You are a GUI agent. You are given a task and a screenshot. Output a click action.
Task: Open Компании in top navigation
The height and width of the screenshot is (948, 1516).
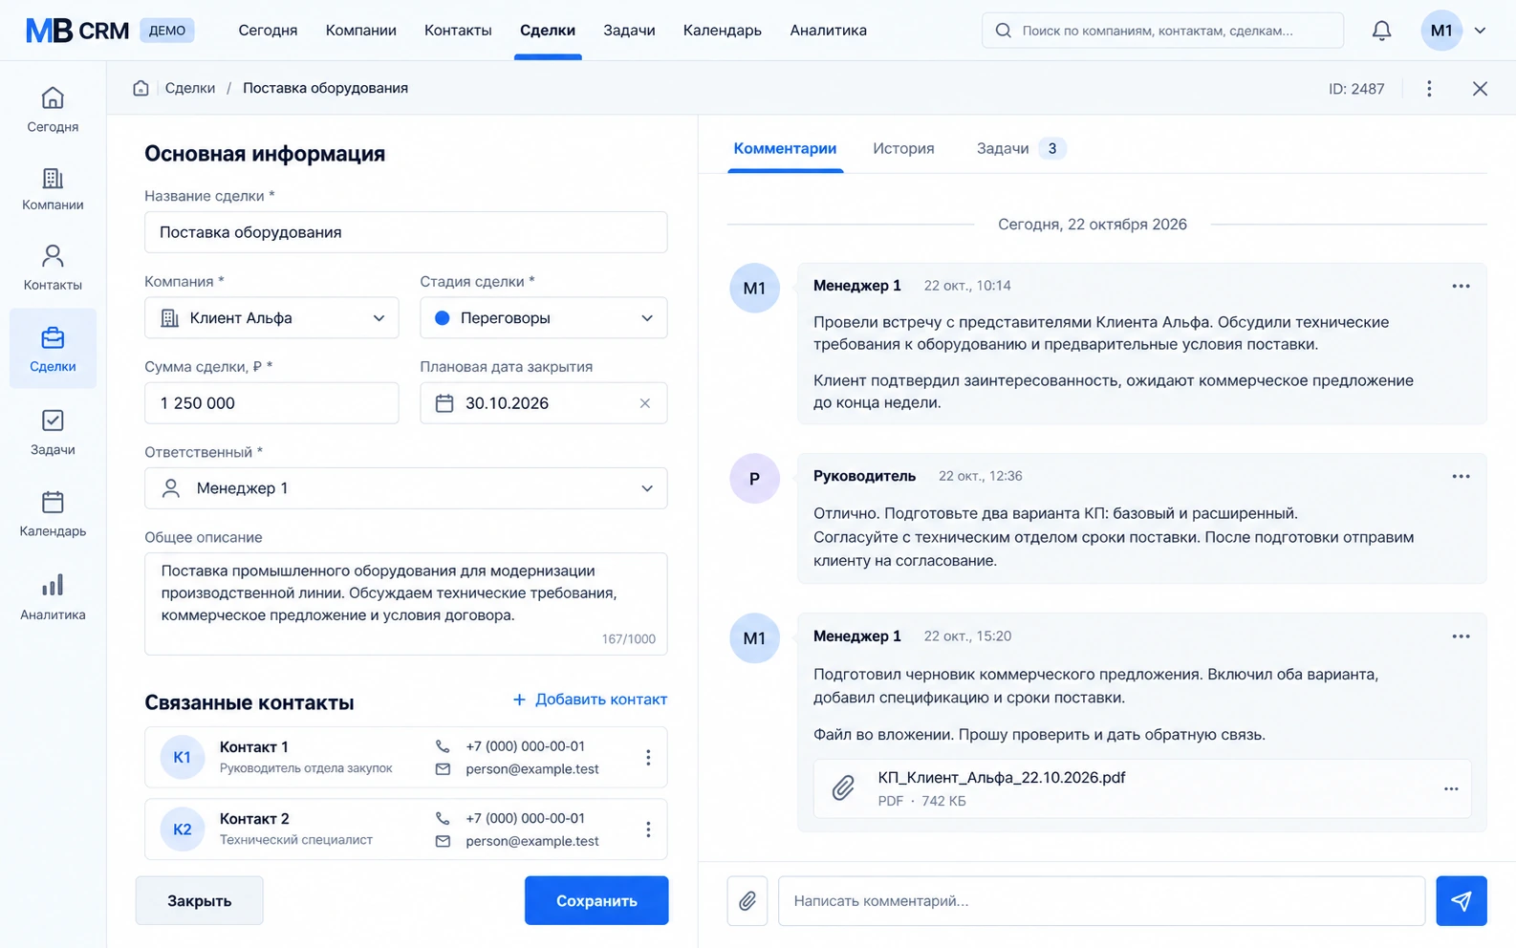361,31
